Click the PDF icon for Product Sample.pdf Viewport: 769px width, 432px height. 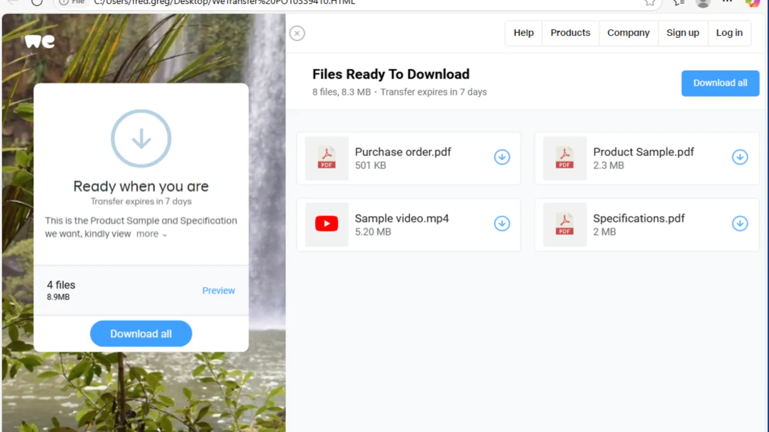[x=565, y=158]
